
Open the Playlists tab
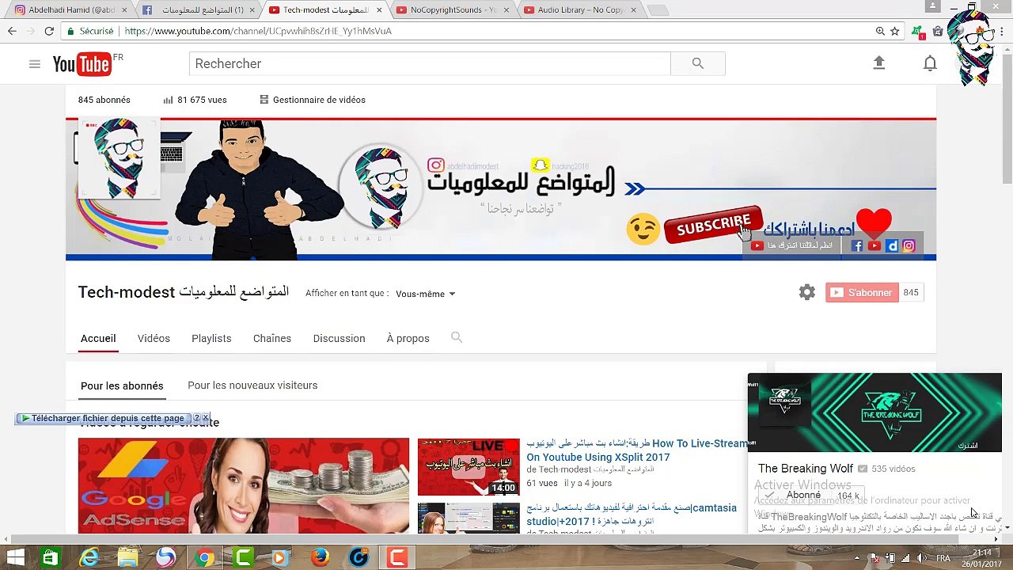[211, 338]
